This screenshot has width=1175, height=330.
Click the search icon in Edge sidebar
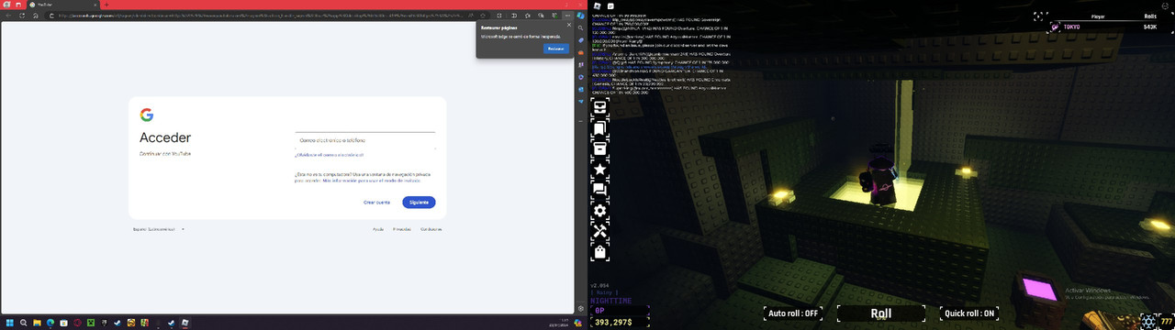(x=580, y=28)
